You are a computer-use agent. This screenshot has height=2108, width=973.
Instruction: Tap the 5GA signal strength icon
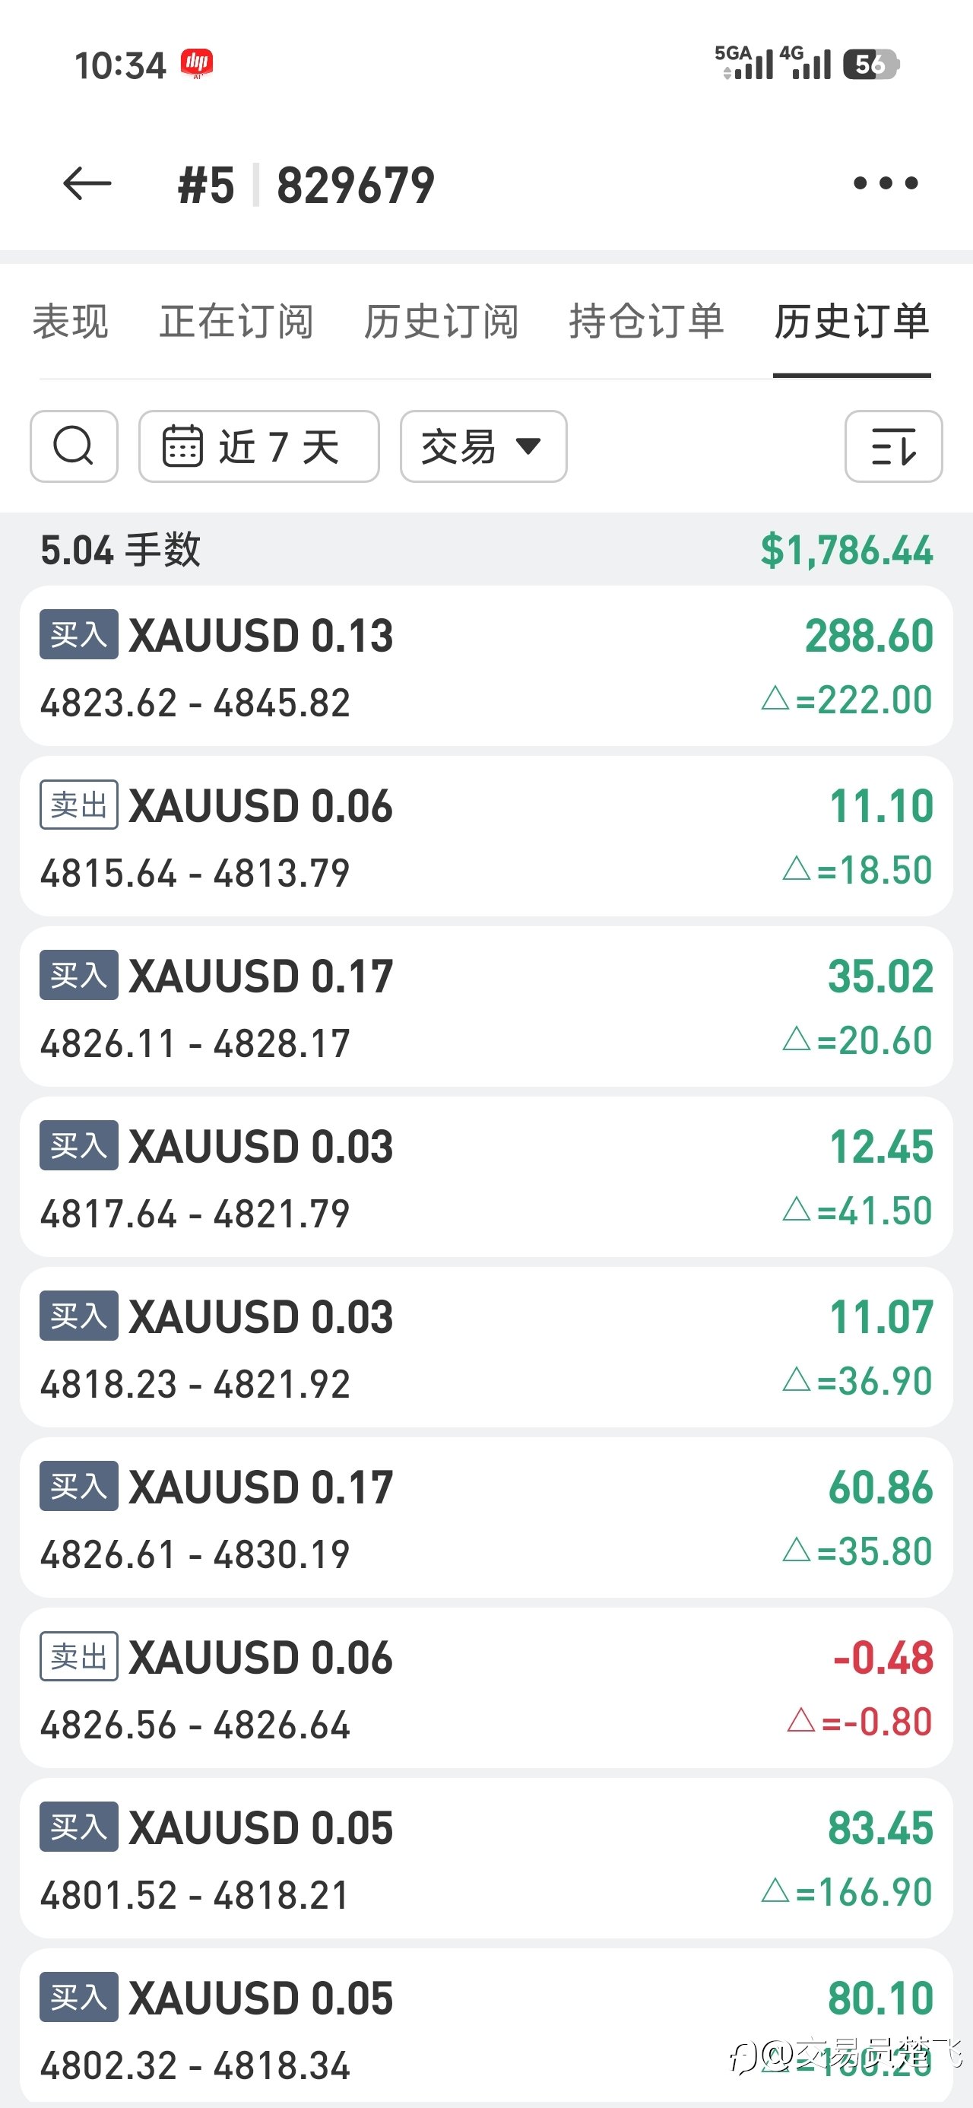coord(744,63)
